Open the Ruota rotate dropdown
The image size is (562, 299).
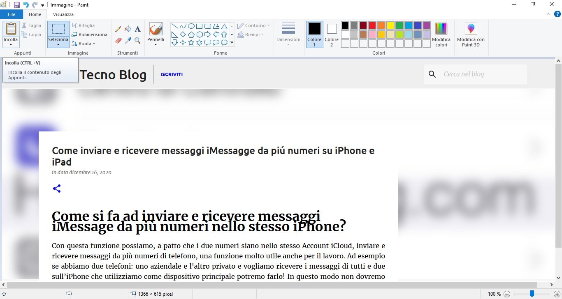(84, 44)
